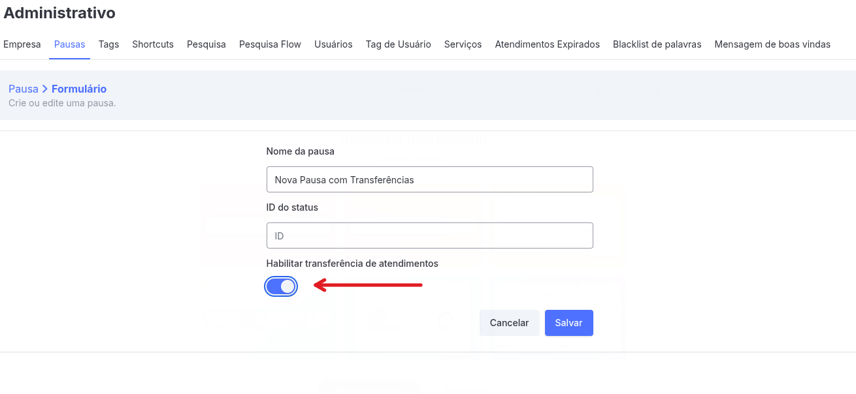Click the Salvar button
Image resolution: width=856 pixels, height=394 pixels.
tap(568, 322)
